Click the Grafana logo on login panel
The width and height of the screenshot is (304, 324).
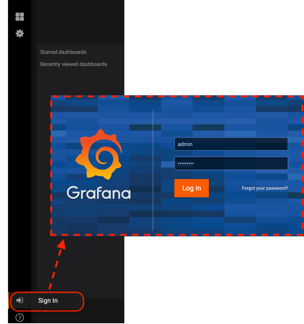coord(99,154)
